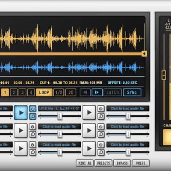Click the blue step-forward arrow icon

97,92
